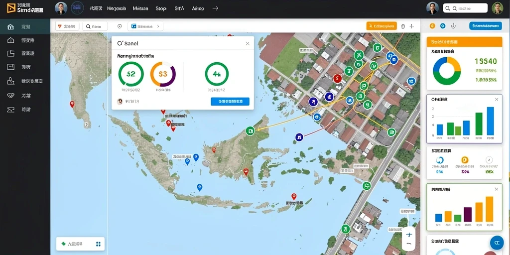Open the GITA menu item in top navigation
Screen dimensions: 510x255
[179, 8]
